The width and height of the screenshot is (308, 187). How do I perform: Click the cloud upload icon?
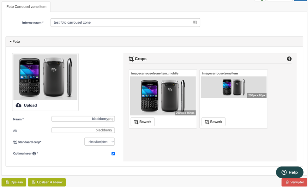coord(18,105)
